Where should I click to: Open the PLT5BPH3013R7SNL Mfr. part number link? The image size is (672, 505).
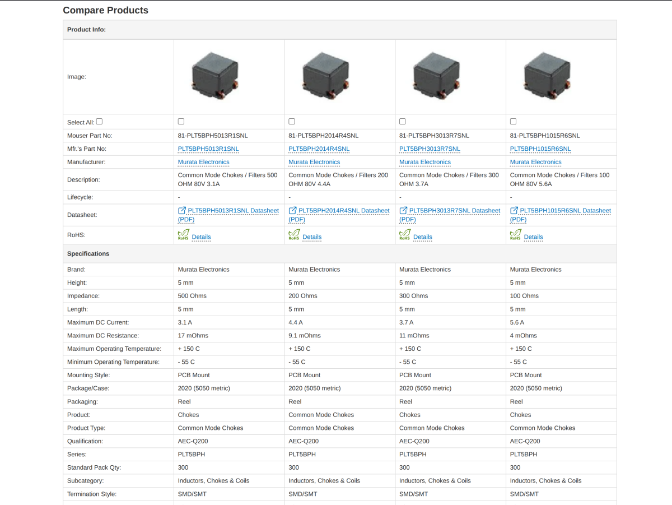click(x=430, y=149)
